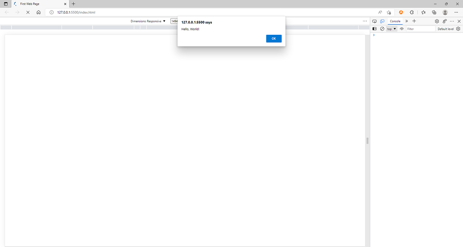Clear the Console with the clear icon
Image resolution: width=463 pixels, height=247 pixels.
point(382,29)
